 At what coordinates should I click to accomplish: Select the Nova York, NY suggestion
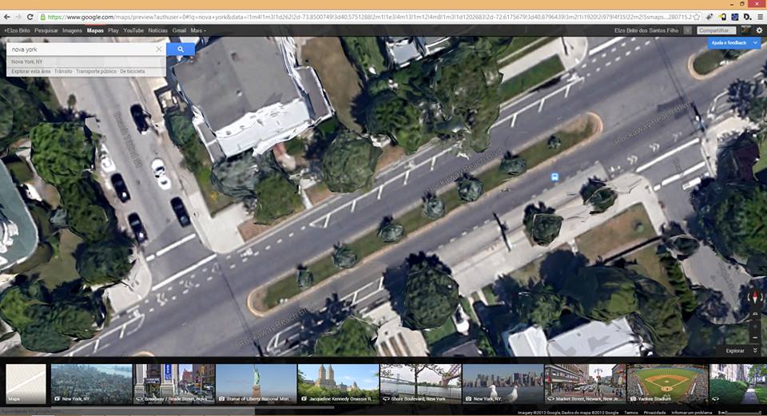pyautogui.click(x=27, y=61)
